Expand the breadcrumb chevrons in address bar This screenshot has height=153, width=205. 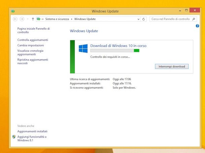(x=43, y=19)
